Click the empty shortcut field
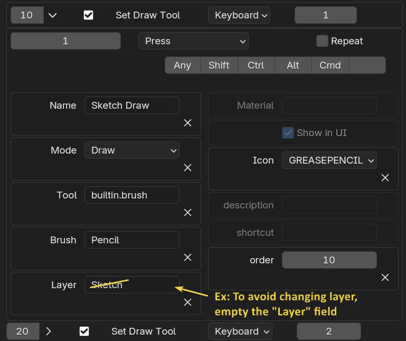 point(329,232)
